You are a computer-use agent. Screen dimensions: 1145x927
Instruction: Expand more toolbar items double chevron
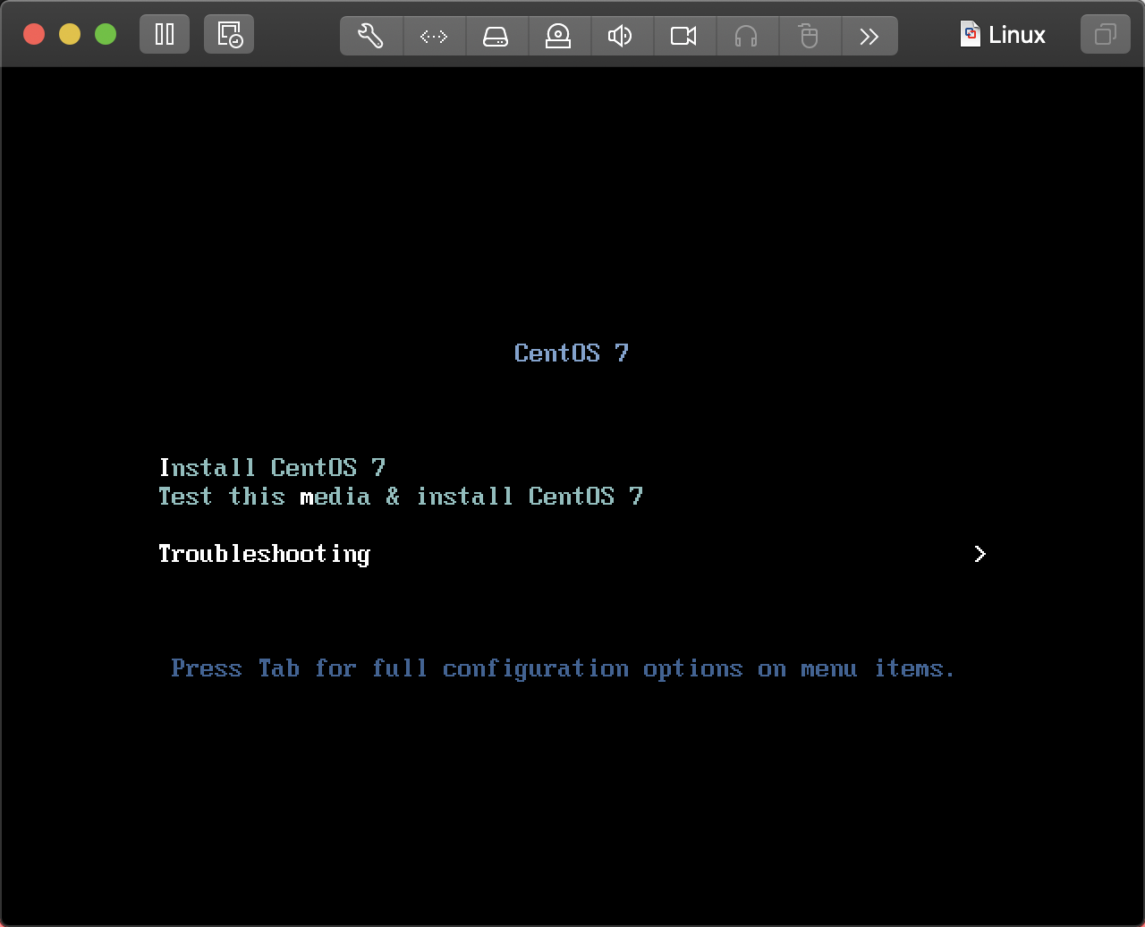[869, 36]
